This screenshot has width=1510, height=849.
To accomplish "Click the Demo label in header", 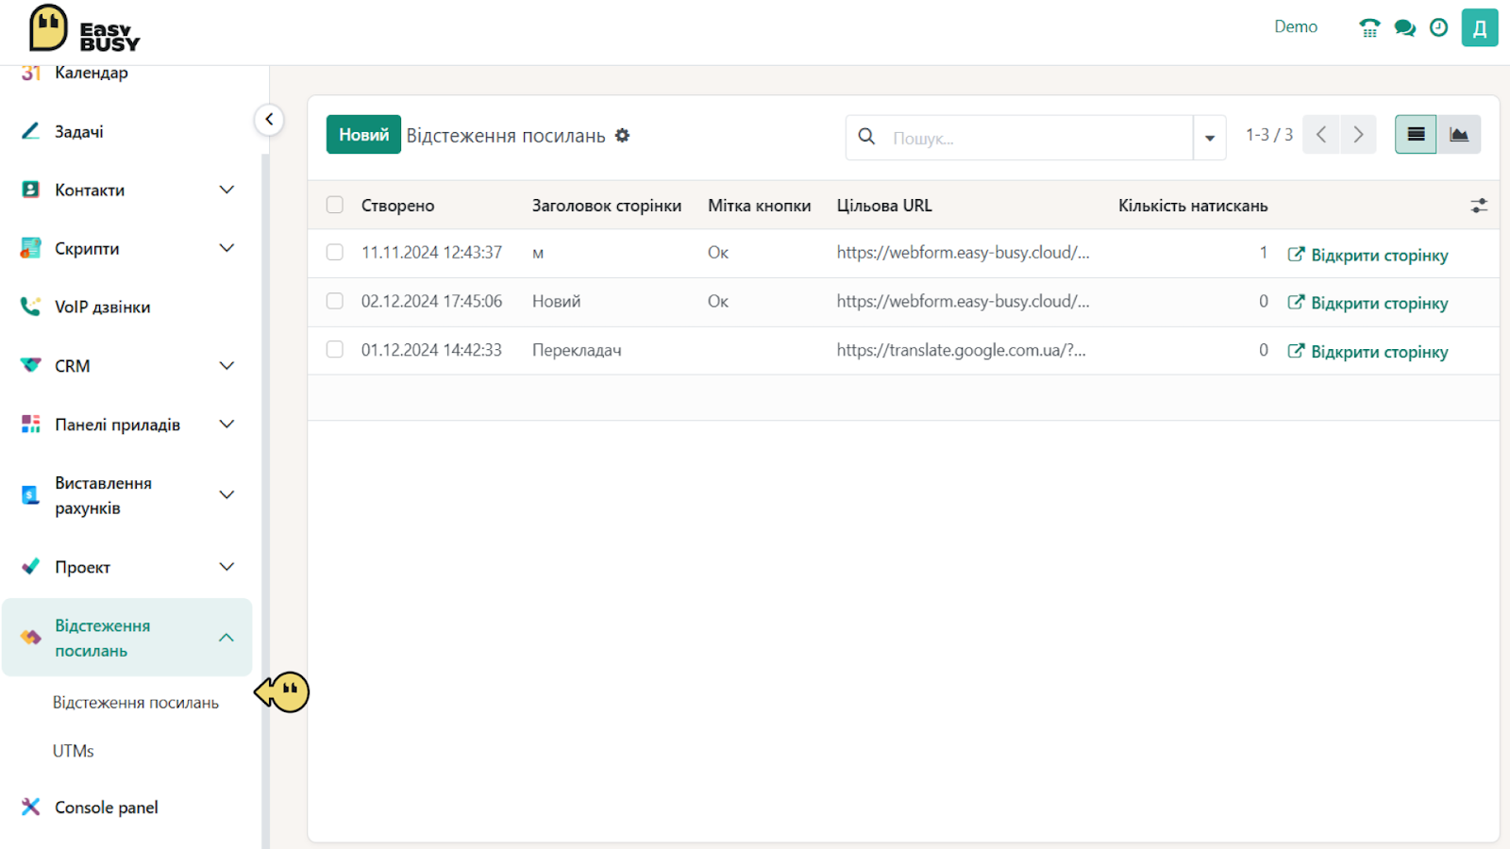I will (1296, 27).
